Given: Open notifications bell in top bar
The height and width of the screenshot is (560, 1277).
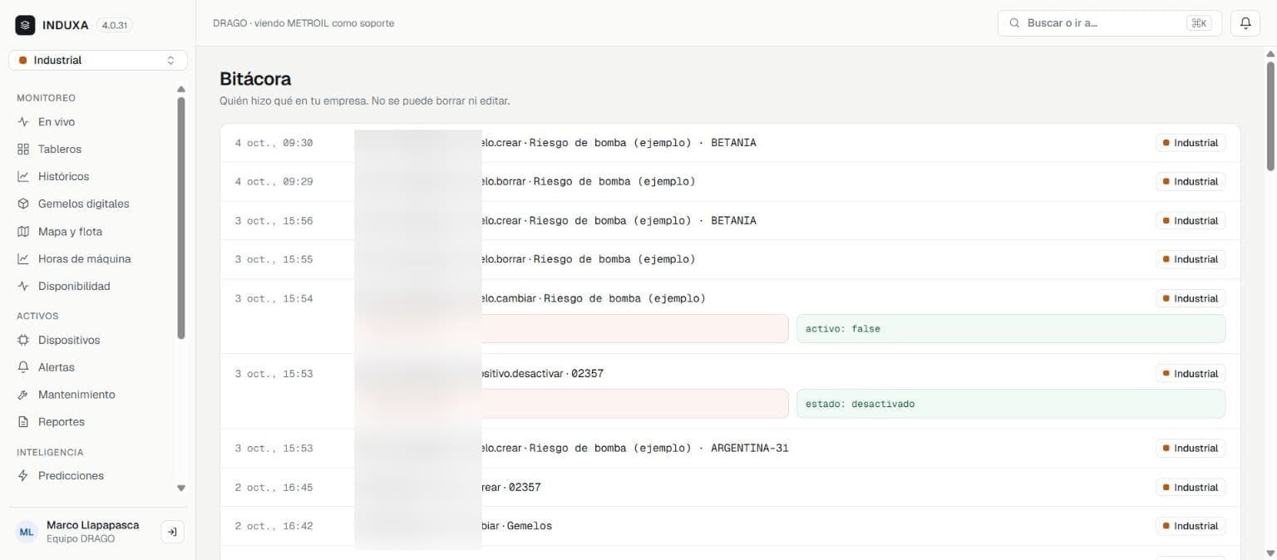Looking at the screenshot, I should (1245, 23).
